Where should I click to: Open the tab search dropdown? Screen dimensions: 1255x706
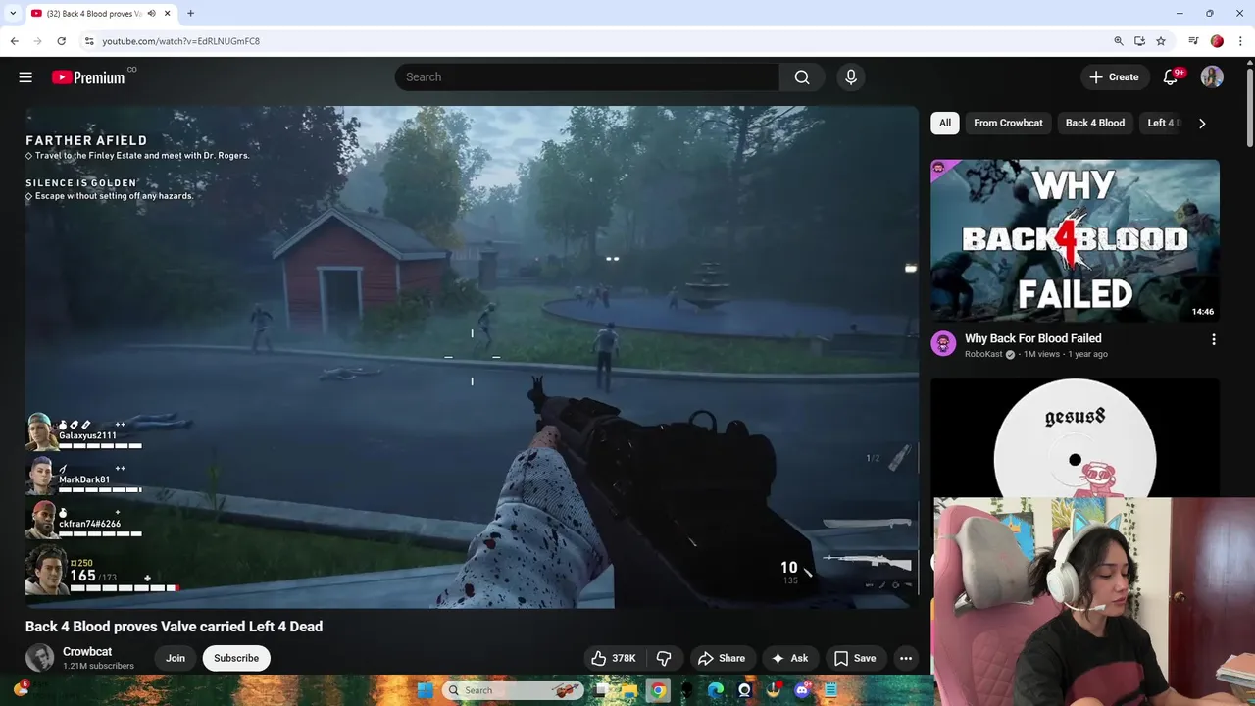tap(13, 13)
